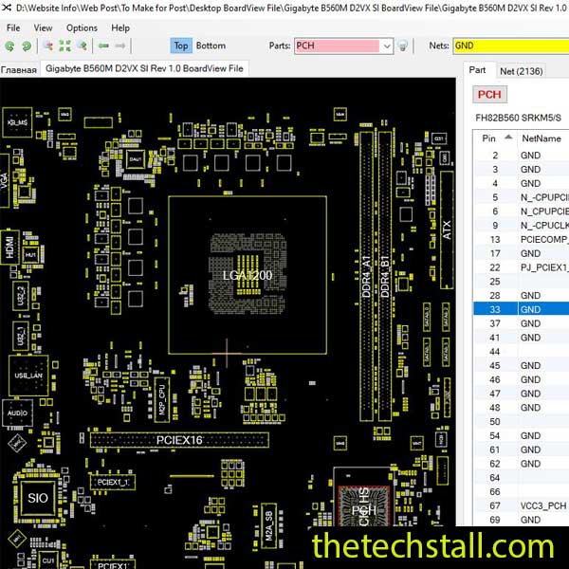
Task: Switch to the Net (2136) tab
Action: click(521, 71)
